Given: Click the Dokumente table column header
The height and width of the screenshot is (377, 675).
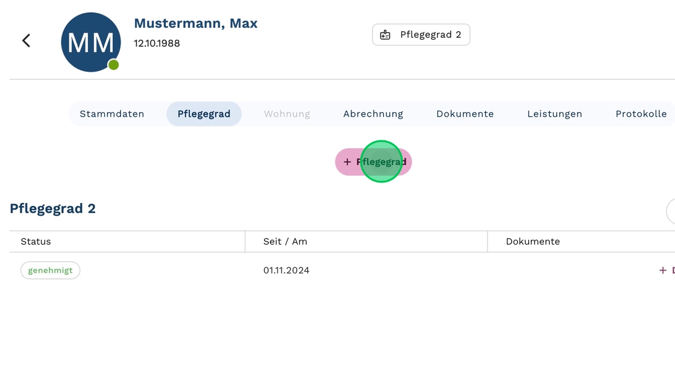Looking at the screenshot, I should point(533,241).
